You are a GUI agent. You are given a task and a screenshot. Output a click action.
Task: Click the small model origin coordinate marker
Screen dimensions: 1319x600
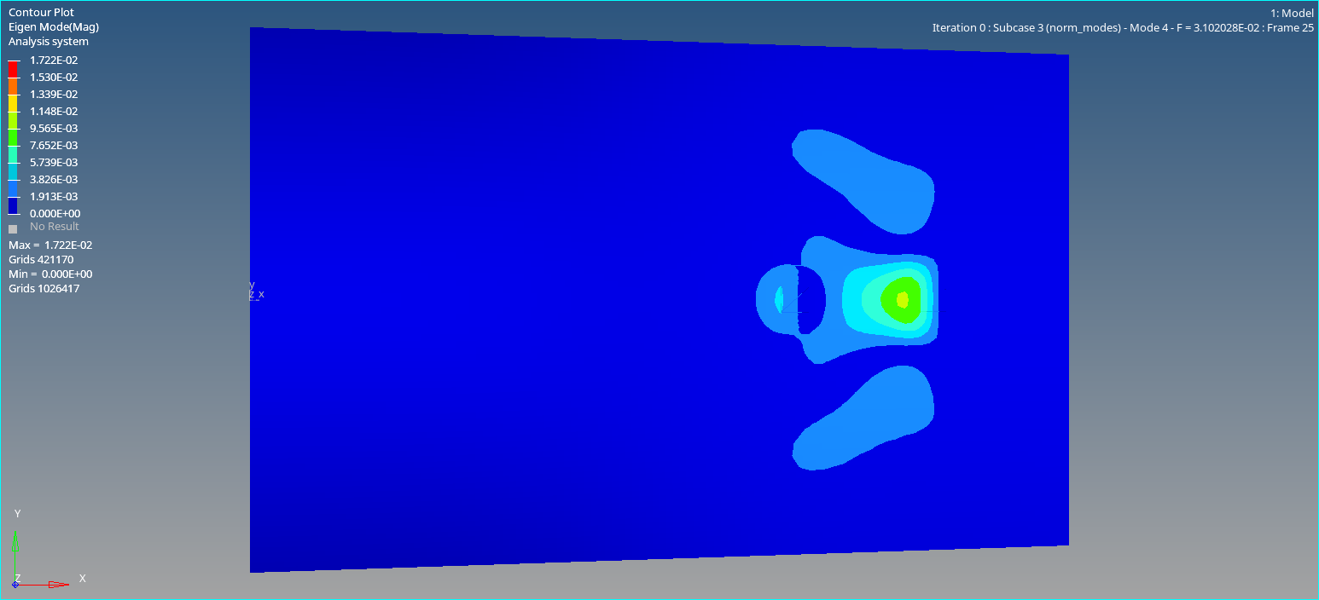(x=254, y=291)
